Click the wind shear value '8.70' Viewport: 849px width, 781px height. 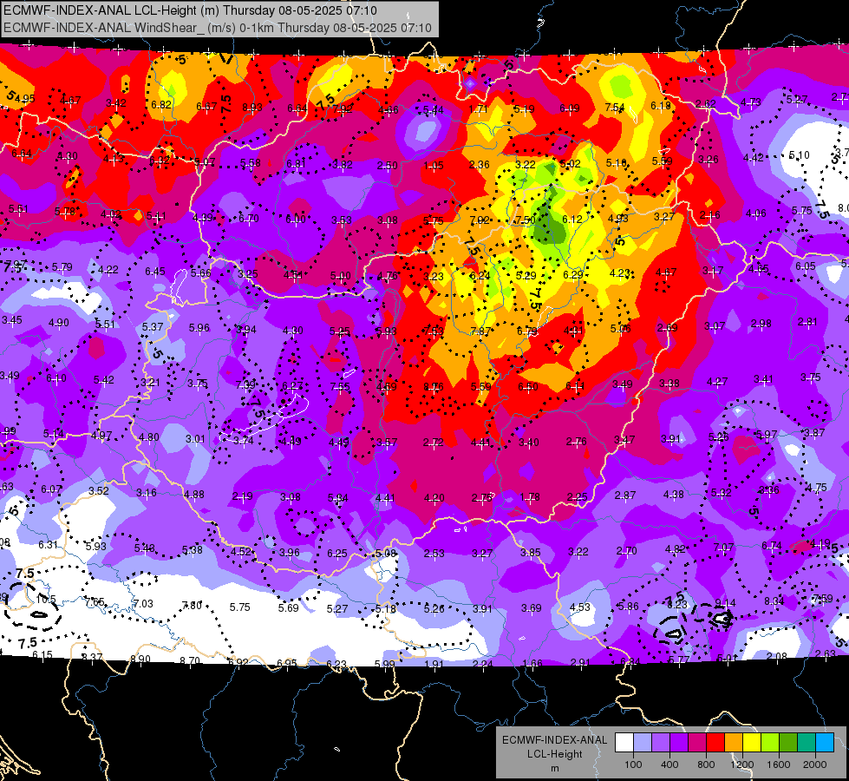(x=190, y=660)
